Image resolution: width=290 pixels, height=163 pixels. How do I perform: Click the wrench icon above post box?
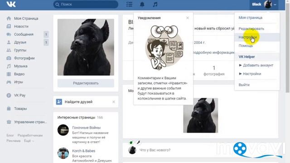pos(139,142)
